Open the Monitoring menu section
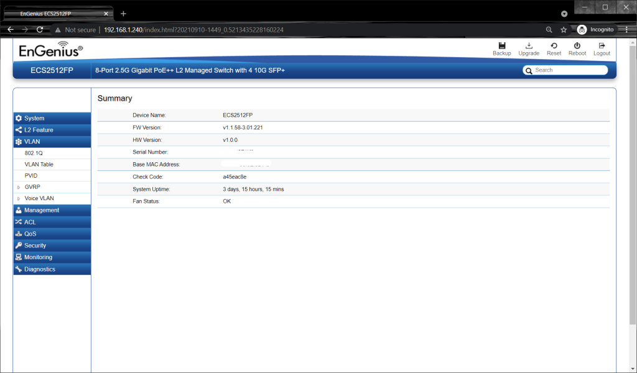 pos(52,257)
